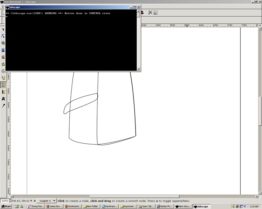The width and height of the screenshot is (262, 209).
Task: Switch to New docu... Inkscape taskbar button
Action: point(184,206)
